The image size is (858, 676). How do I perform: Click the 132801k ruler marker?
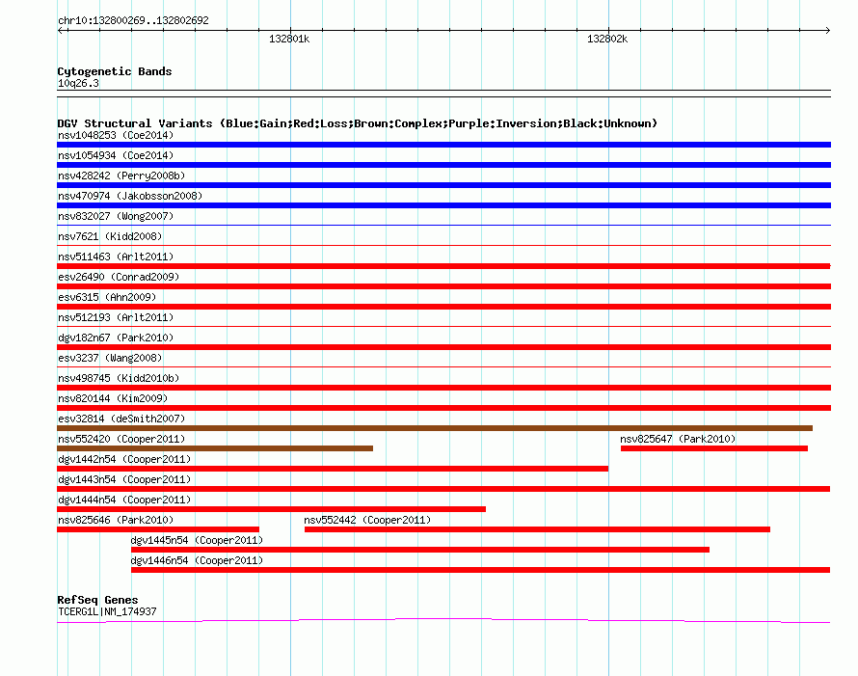pos(289,39)
